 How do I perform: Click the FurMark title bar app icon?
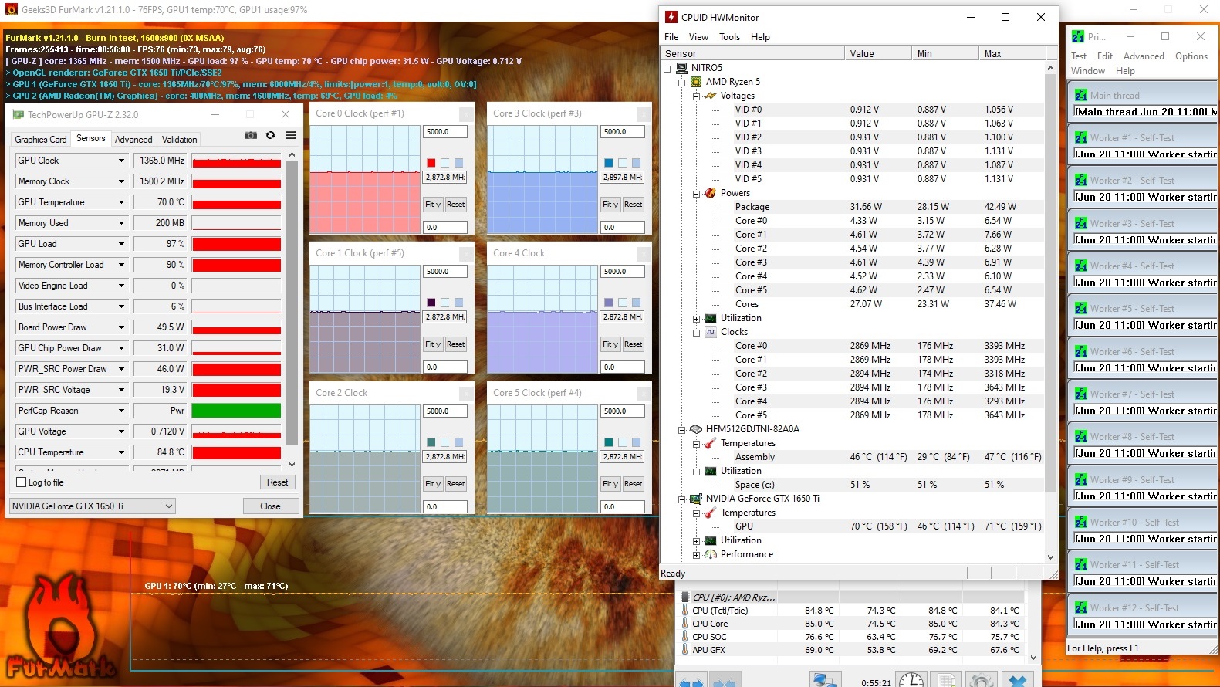tap(11, 10)
